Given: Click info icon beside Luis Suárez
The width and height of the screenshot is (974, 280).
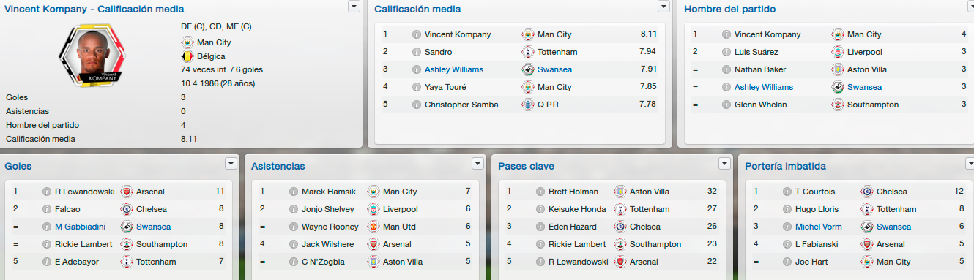Looking at the screenshot, I should click(x=726, y=52).
